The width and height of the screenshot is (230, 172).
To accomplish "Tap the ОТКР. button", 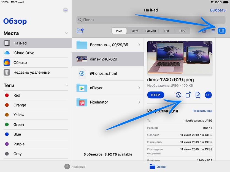I will pos(156,95).
